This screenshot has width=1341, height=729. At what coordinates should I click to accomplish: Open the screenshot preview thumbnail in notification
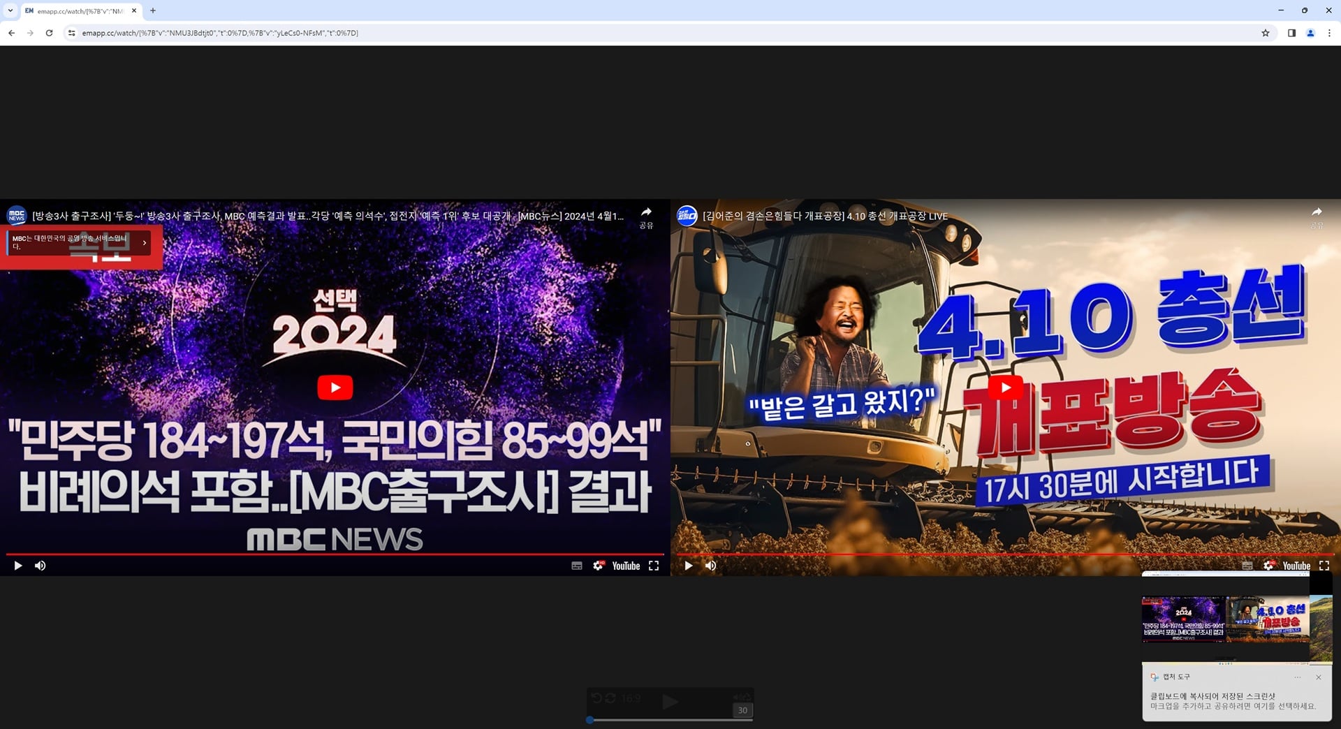click(x=1237, y=617)
